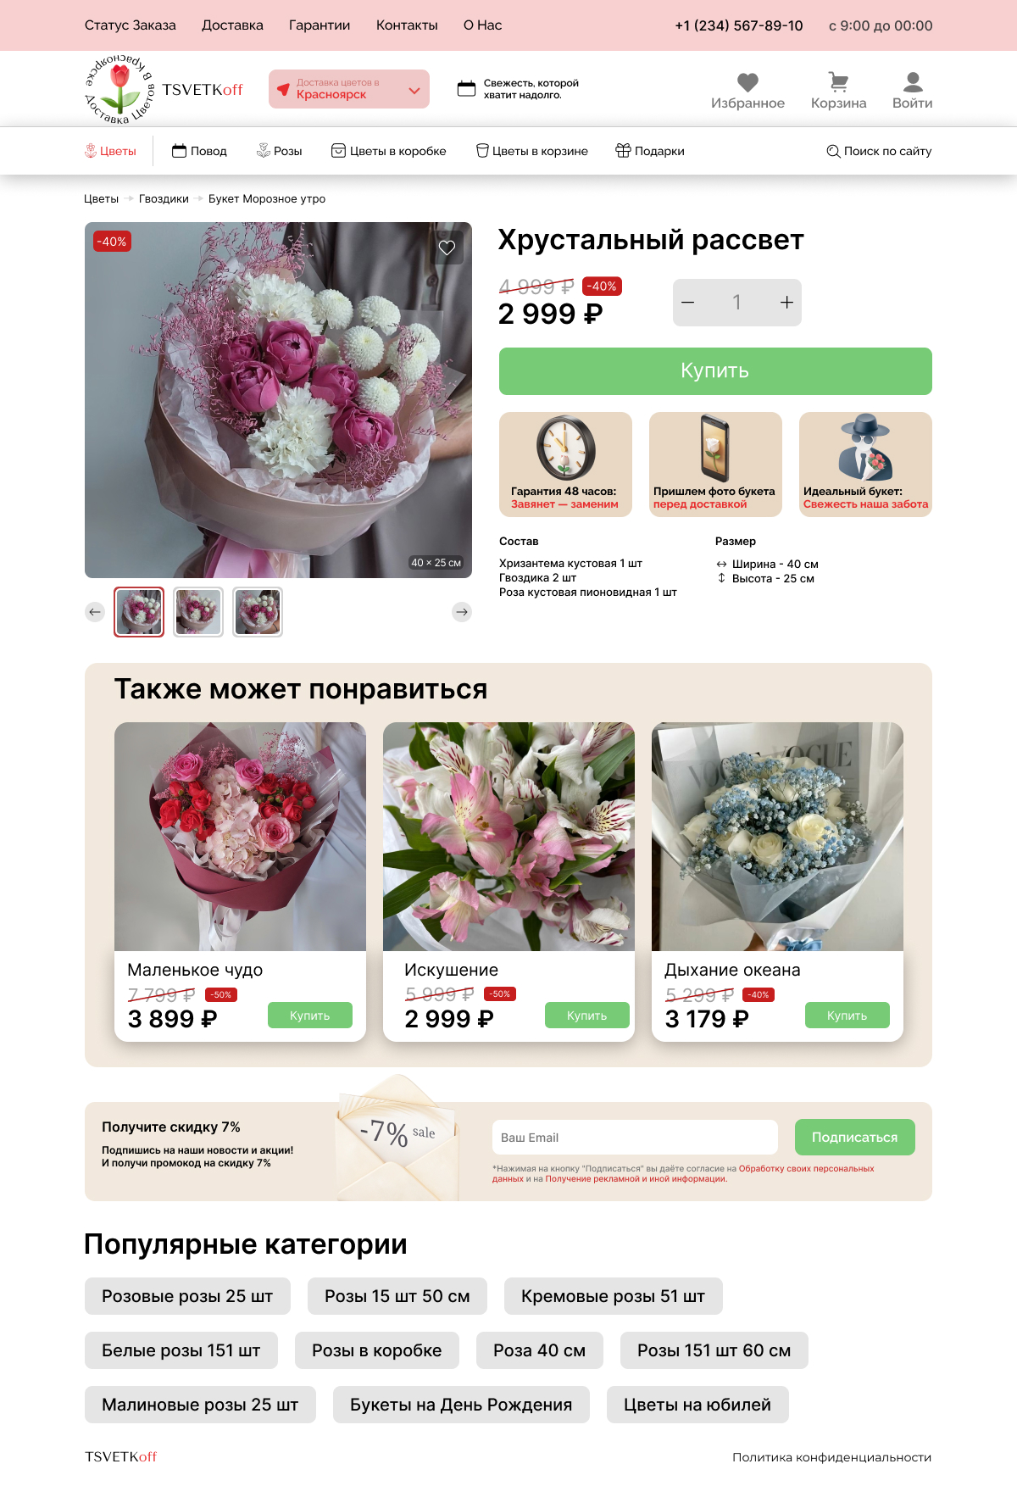Open the Розы в коробке category tag
1017x1486 pixels.
point(377,1350)
